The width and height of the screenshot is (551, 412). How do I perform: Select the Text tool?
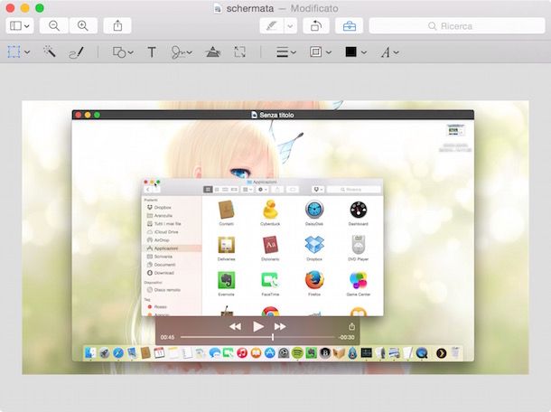tap(152, 52)
